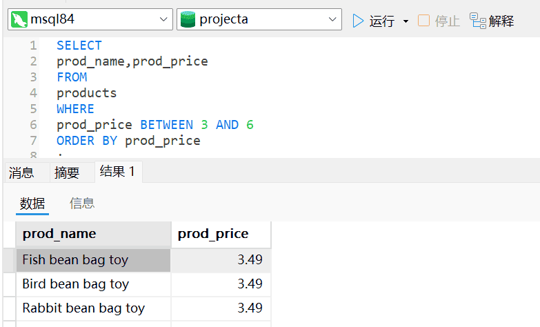540x327 pixels.
Task: Click the green Run play icon
Action: (358, 21)
